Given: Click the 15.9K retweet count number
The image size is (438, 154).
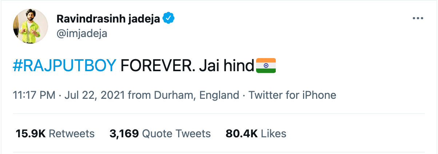Looking at the screenshot, I should [x=30, y=134].
